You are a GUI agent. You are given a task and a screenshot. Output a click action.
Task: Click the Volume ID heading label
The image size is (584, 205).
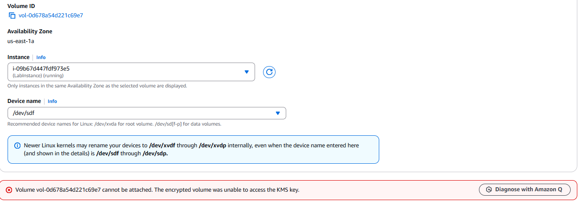[21, 6]
